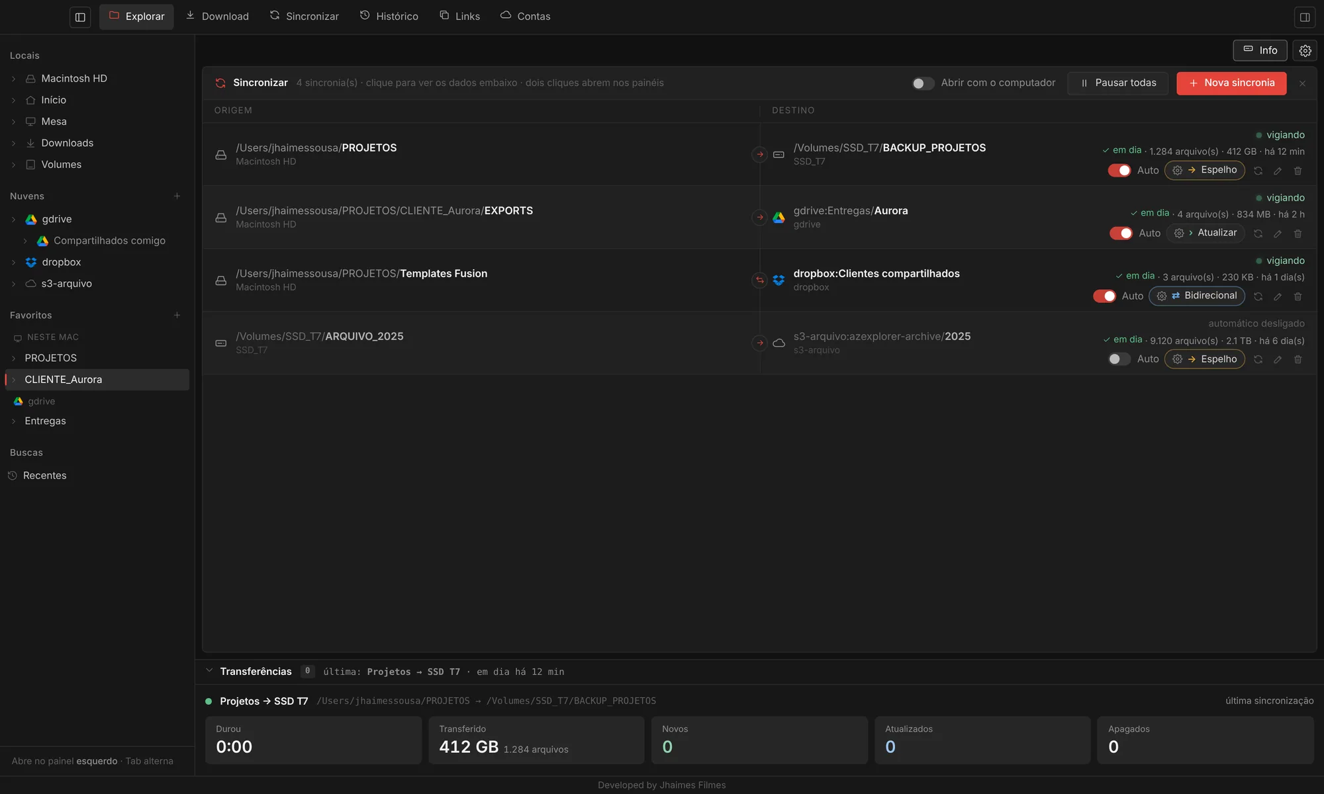Delete the s3-arquivo 2025 sync
Image resolution: width=1324 pixels, height=794 pixels.
[x=1298, y=359]
